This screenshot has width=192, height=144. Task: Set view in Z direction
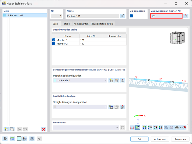(x=155, y=128)
